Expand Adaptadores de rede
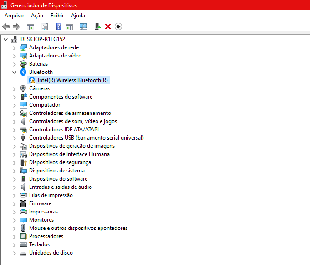310x265 pixels. tap(14, 48)
